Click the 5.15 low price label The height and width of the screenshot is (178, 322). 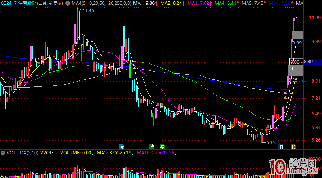[x=271, y=142]
